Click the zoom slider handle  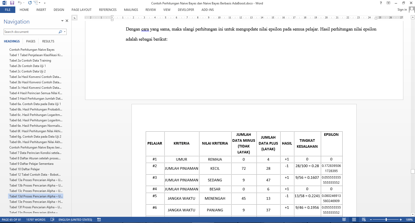point(386,220)
